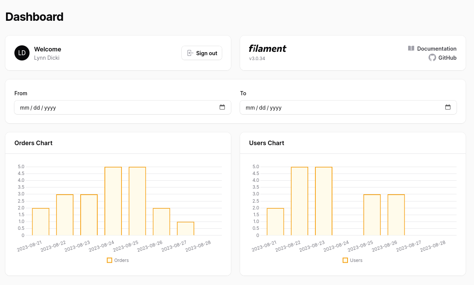Focus the From date input field

point(114,107)
